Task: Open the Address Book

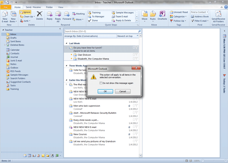Action: pyautogui.click(x=200, y=17)
